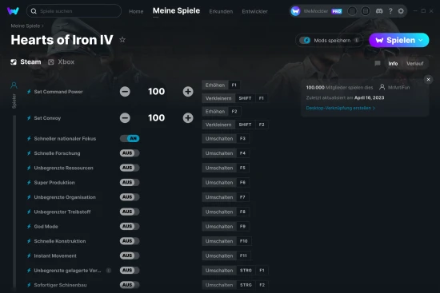Enable Schnelle Forschung toggle

pyautogui.click(x=130, y=153)
